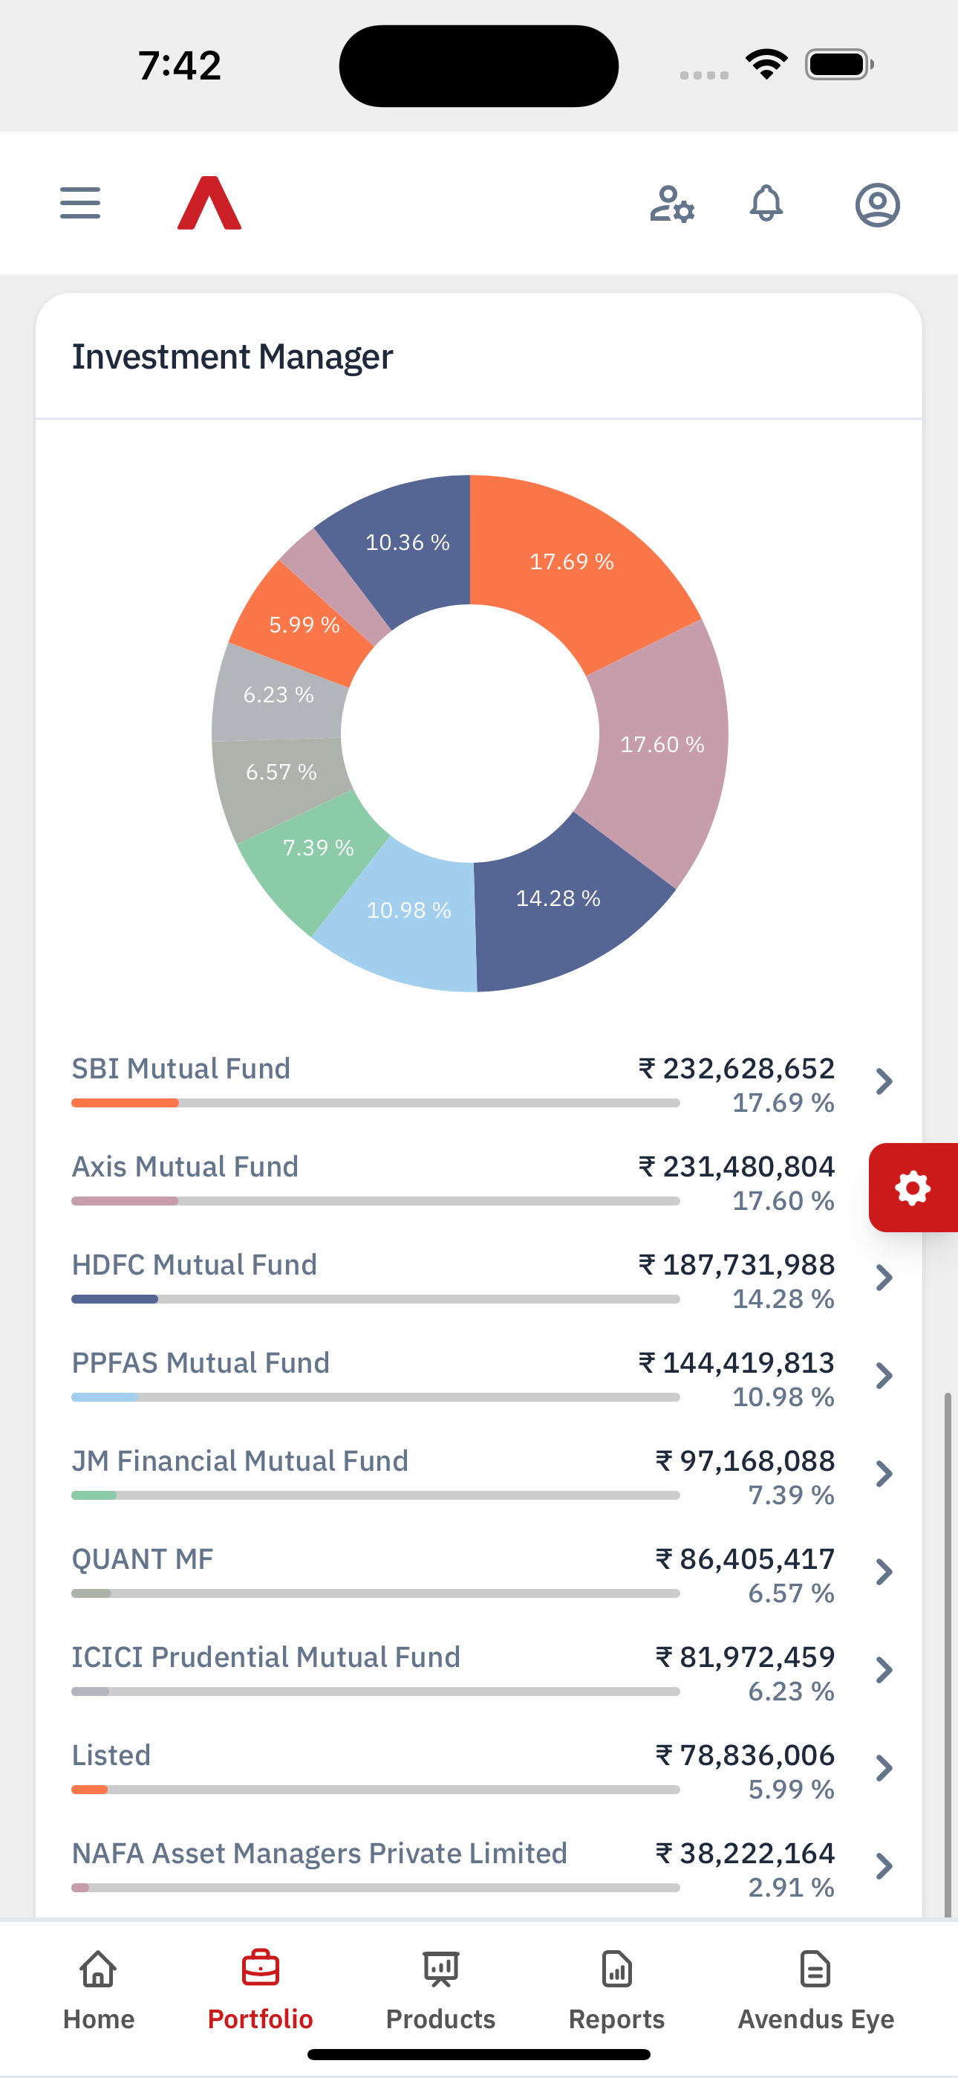Open the hamburger menu
The height and width of the screenshot is (2078, 958).
[80, 204]
